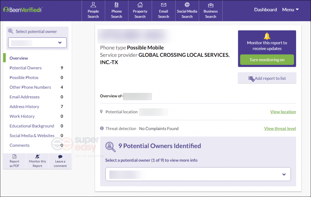Click 'Monitor this report to receive updates' text

point(267,46)
